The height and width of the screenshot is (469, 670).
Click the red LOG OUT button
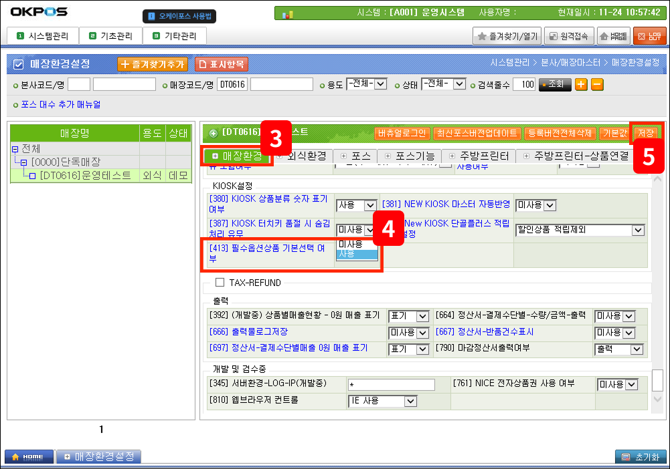pyautogui.click(x=649, y=36)
